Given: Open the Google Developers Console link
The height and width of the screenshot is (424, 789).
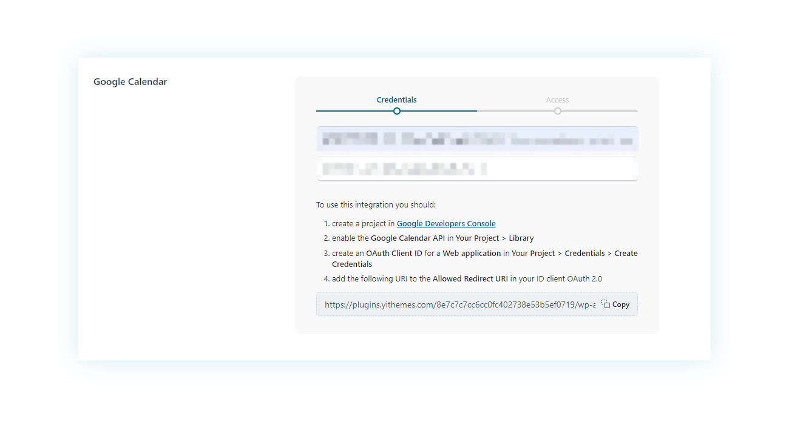Looking at the screenshot, I should pyautogui.click(x=446, y=224).
